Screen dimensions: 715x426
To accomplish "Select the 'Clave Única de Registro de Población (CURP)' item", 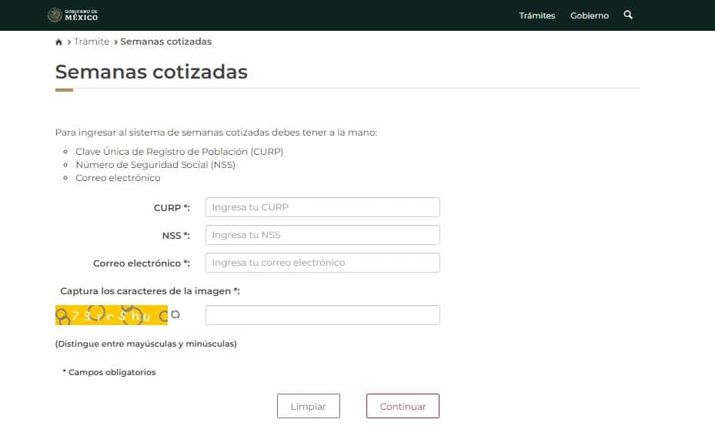I will pos(179,152).
